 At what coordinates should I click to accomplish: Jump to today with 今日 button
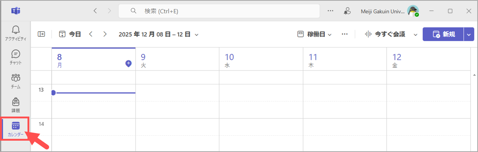click(x=70, y=34)
